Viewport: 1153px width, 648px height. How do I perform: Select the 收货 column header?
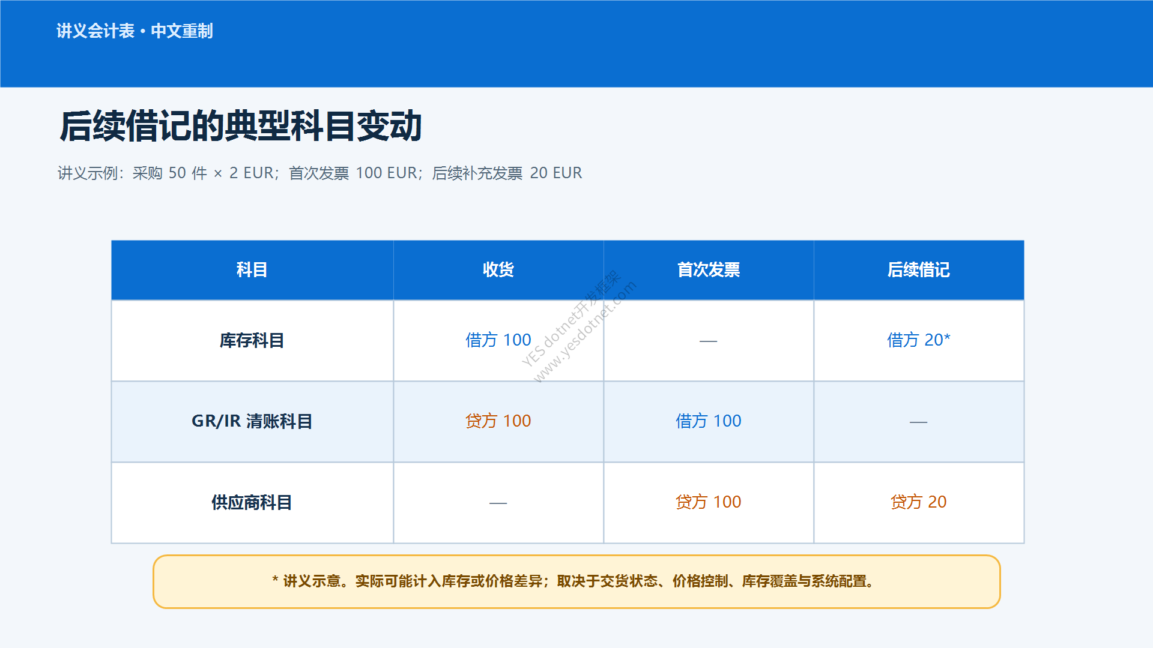click(x=498, y=270)
